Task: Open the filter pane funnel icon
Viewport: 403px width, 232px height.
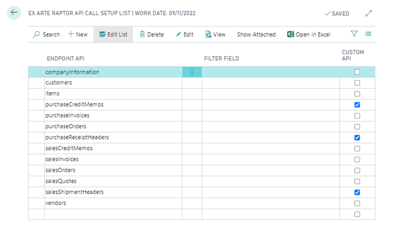Action: pos(354,34)
